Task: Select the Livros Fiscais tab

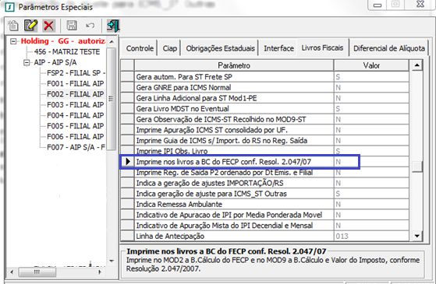Action: coord(322,47)
